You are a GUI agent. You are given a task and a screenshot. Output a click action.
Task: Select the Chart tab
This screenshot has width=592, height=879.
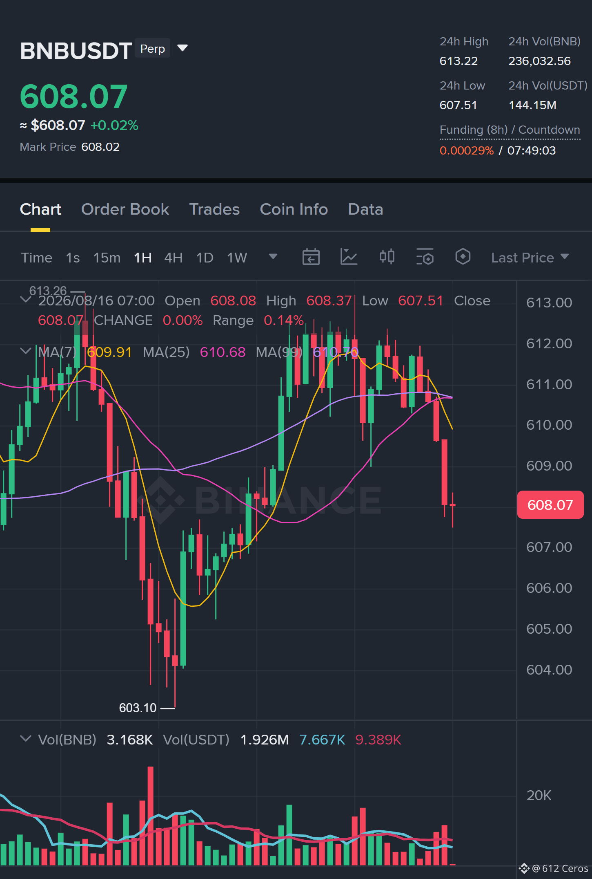click(x=40, y=209)
